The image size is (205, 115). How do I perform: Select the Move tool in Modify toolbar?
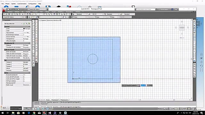(x=194, y=33)
